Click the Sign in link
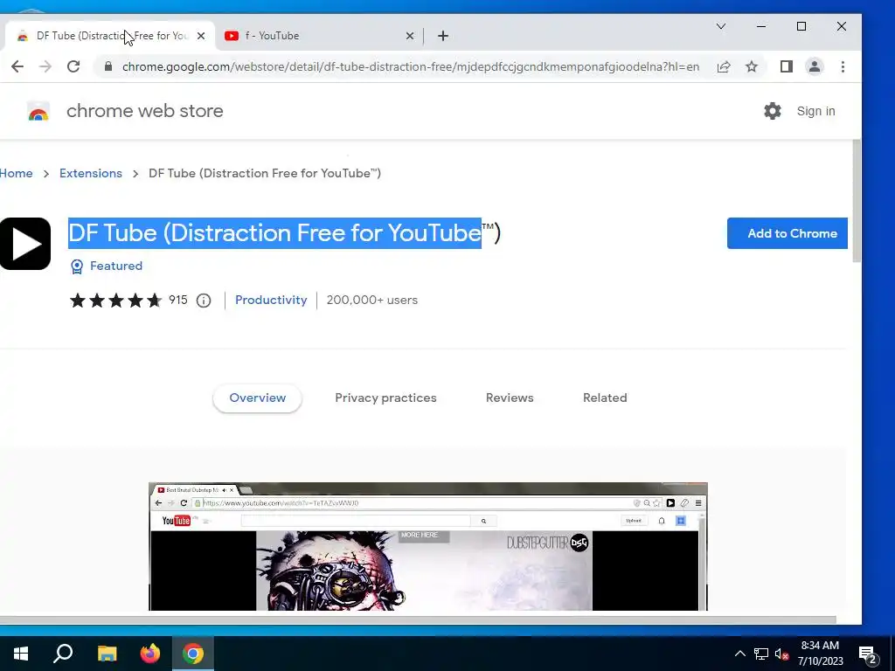 [815, 111]
